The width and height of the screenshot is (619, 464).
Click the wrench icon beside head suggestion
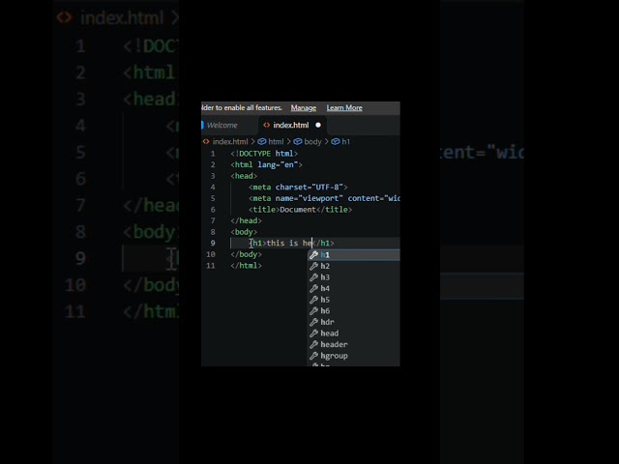pyautogui.click(x=313, y=333)
